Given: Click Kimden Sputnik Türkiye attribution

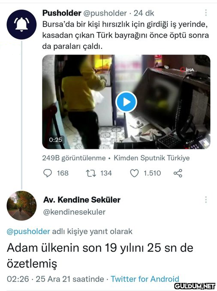Looking at the screenshot, I should point(151,158).
